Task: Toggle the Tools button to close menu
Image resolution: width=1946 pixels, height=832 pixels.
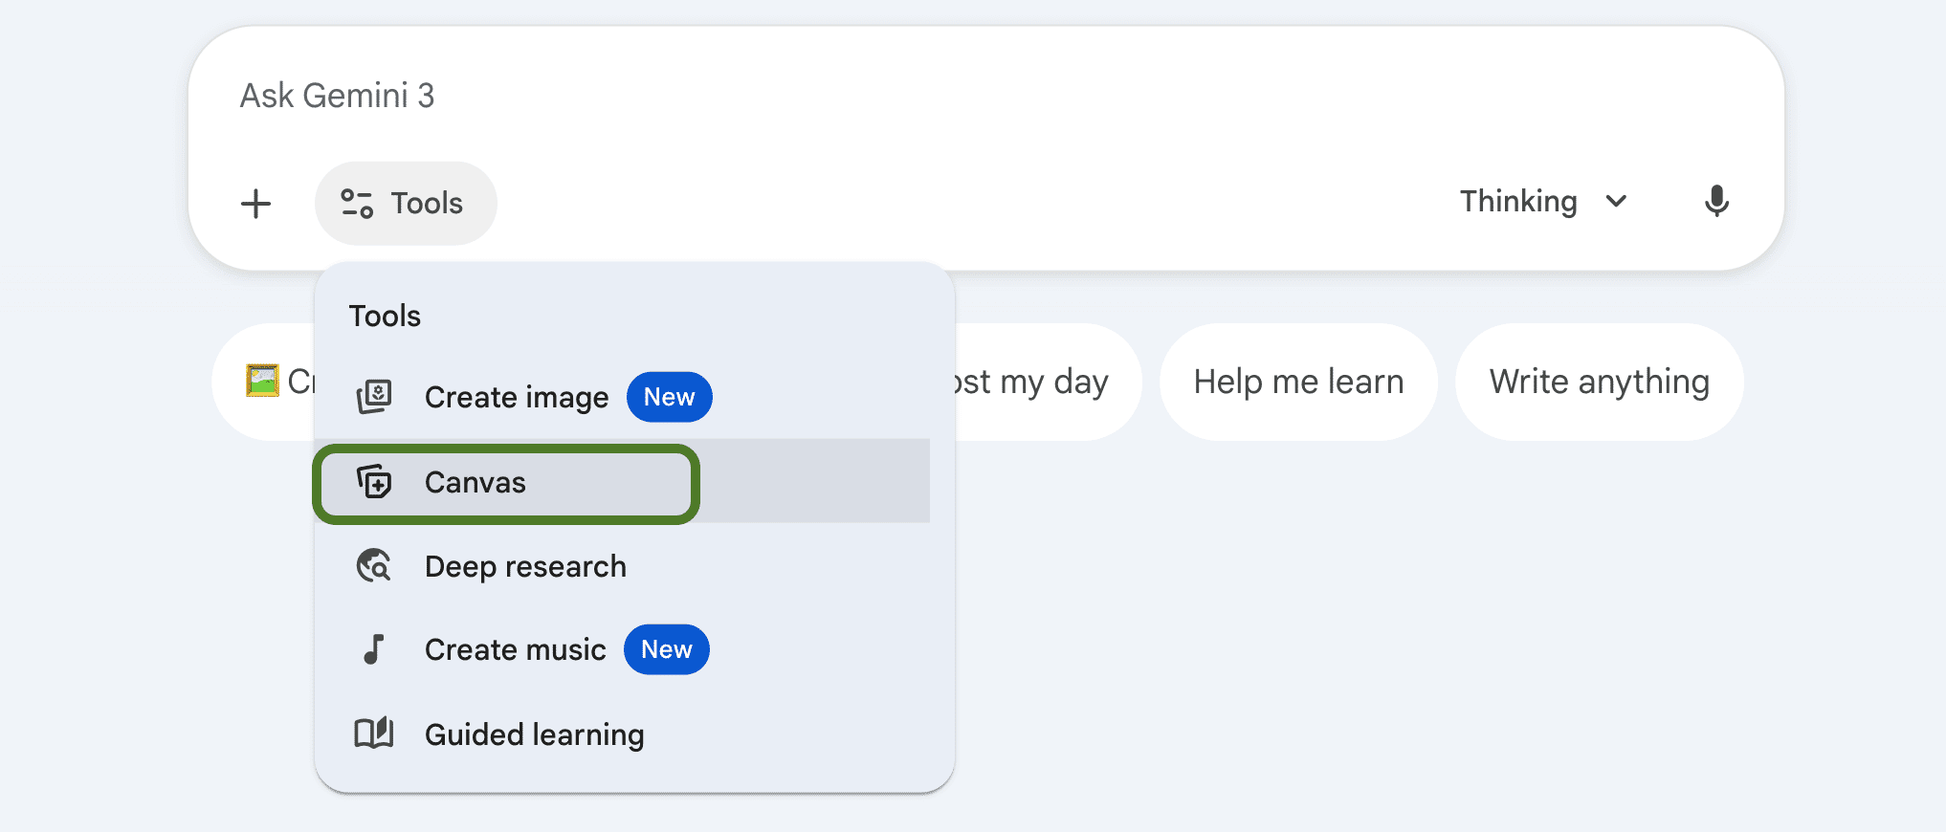Action: 406,204
